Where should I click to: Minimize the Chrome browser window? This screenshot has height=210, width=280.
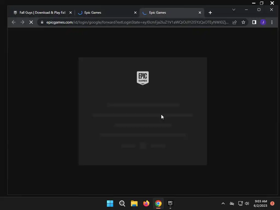246,10
